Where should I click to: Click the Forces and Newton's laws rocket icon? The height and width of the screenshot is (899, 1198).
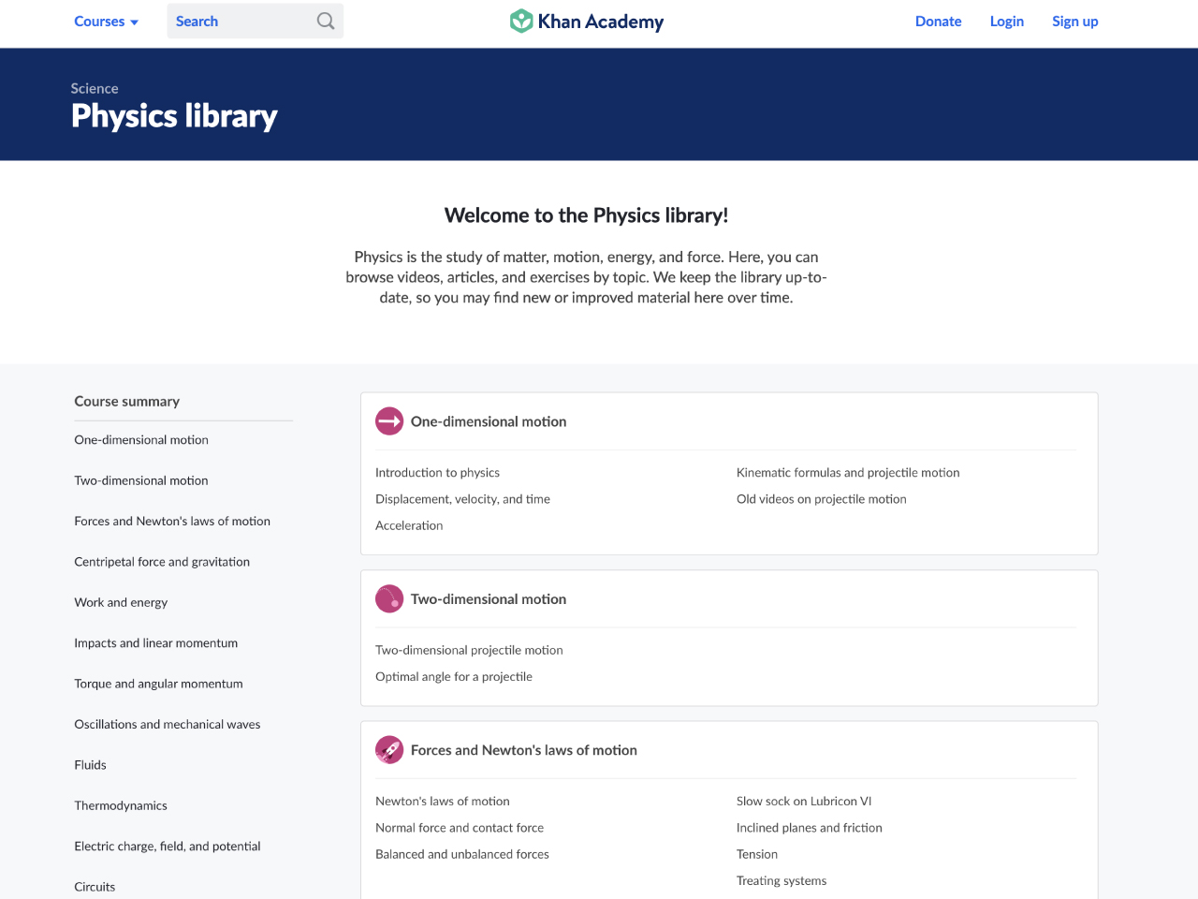(389, 749)
